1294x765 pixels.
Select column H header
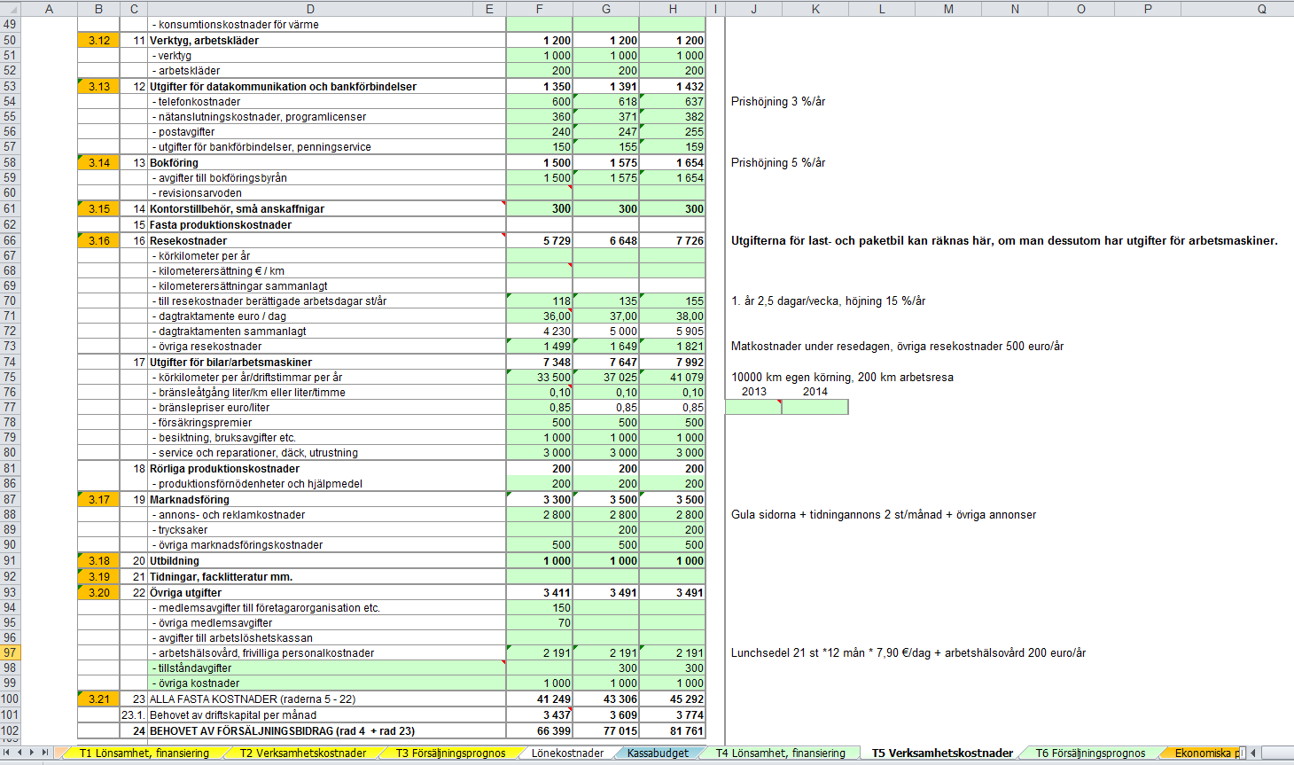click(673, 9)
